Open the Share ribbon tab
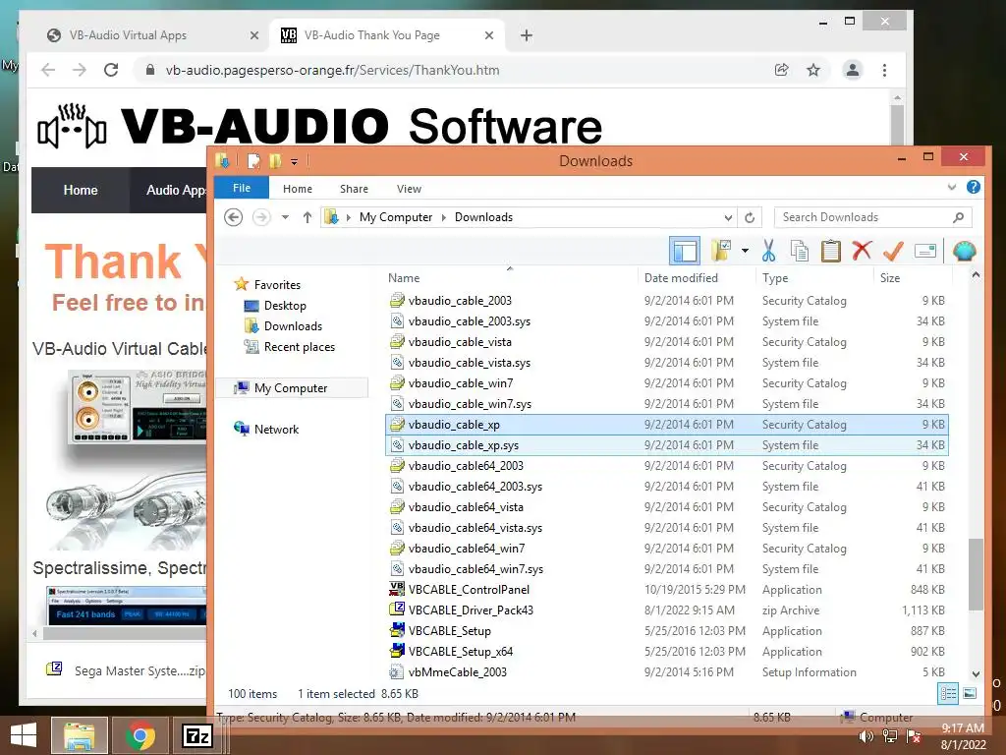Screen dimensions: 1006x755 tap(354, 189)
